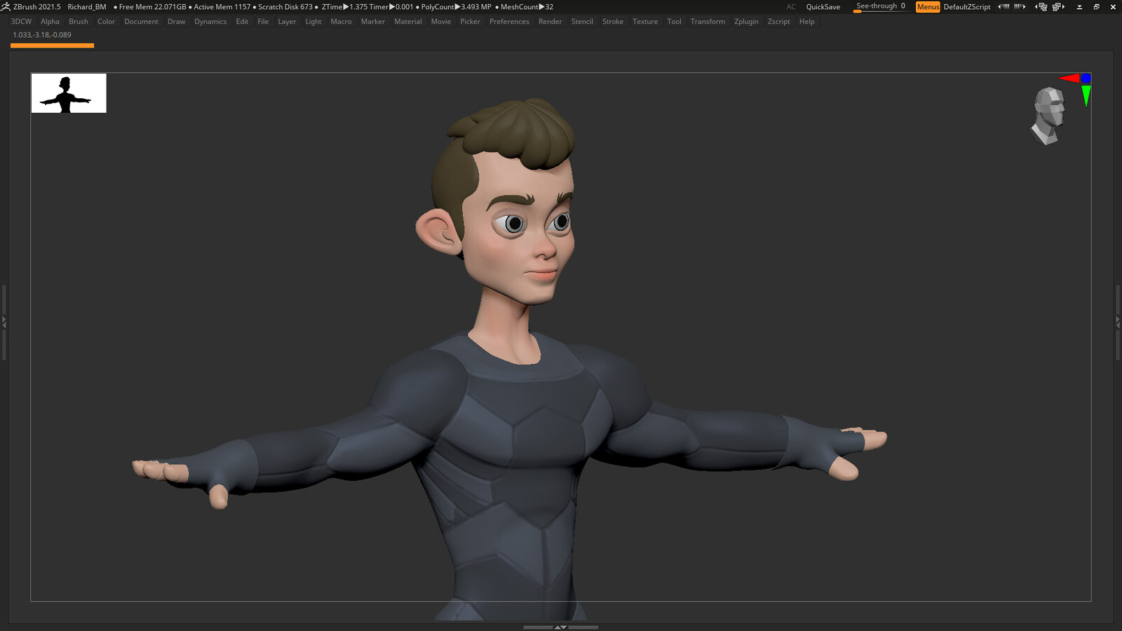The height and width of the screenshot is (631, 1122).
Task: Expand the left tray divider
Action: point(4,323)
